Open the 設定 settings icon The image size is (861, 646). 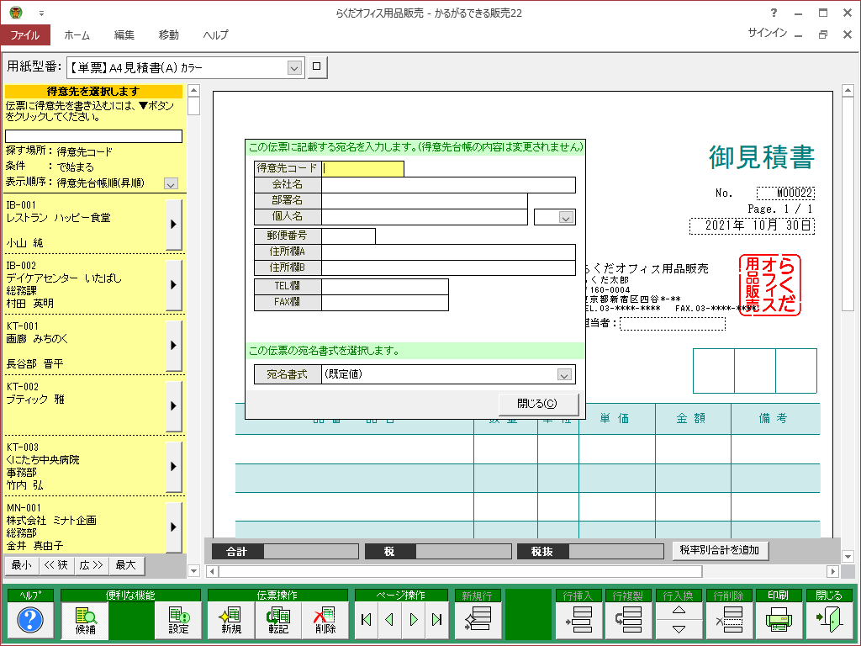(178, 620)
